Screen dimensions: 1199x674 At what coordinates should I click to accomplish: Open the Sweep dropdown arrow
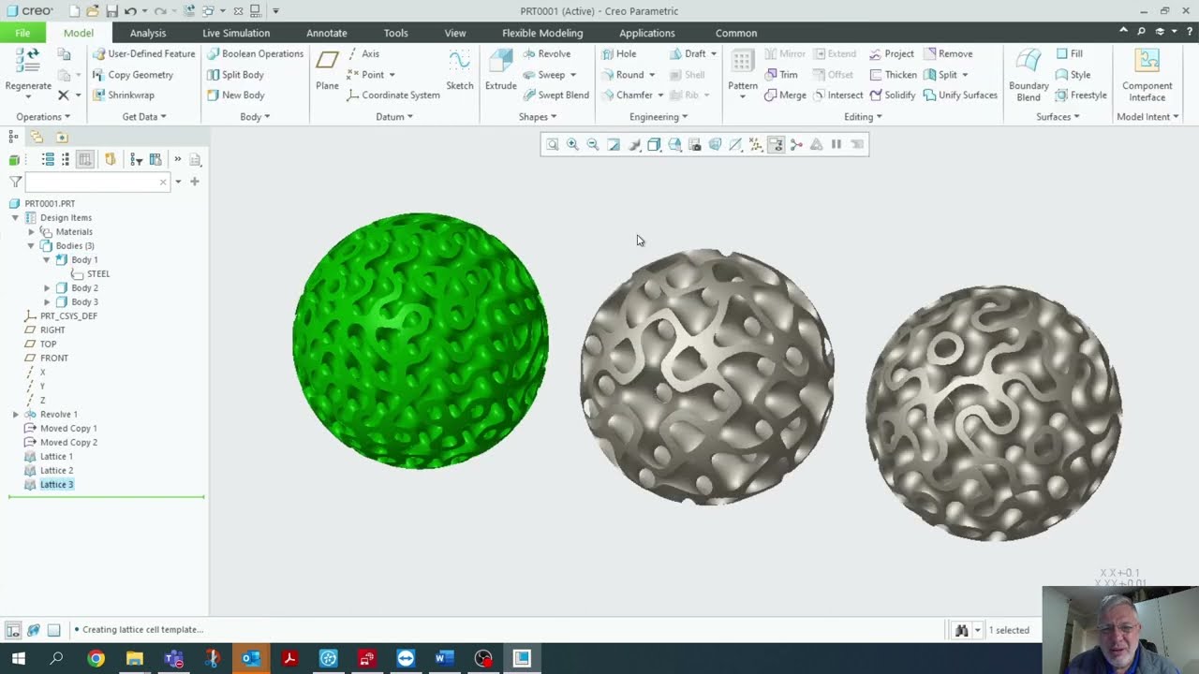[573, 75]
